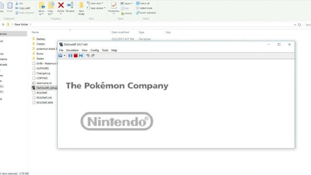The width and height of the screenshot is (311, 175).
Task: Select the AUTHORS file
Action: pos(42,68)
